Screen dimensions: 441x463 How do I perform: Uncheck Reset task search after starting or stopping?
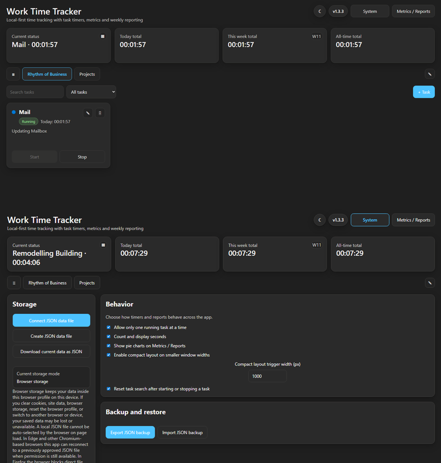(109, 389)
